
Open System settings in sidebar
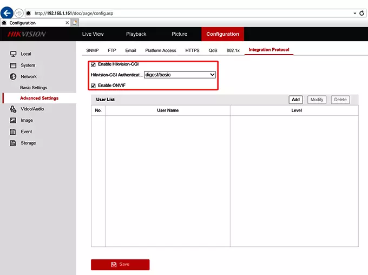(x=28, y=66)
